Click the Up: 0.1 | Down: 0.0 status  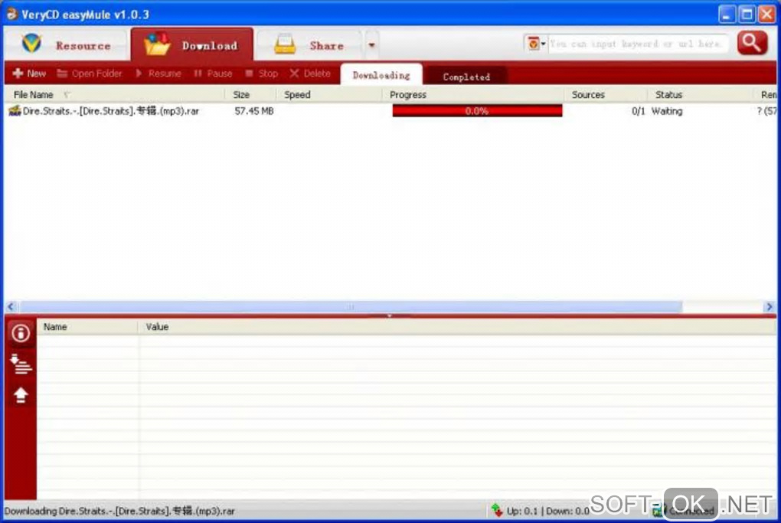548,511
